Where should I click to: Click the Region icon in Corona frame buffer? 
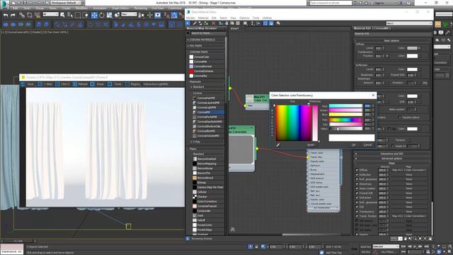click(x=127, y=84)
